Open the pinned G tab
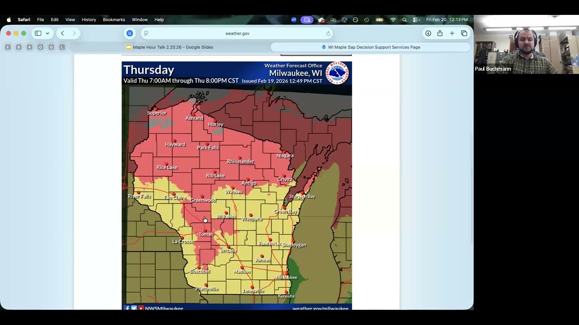This screenshot has height=325, width=579. click(x=51, y=47)
